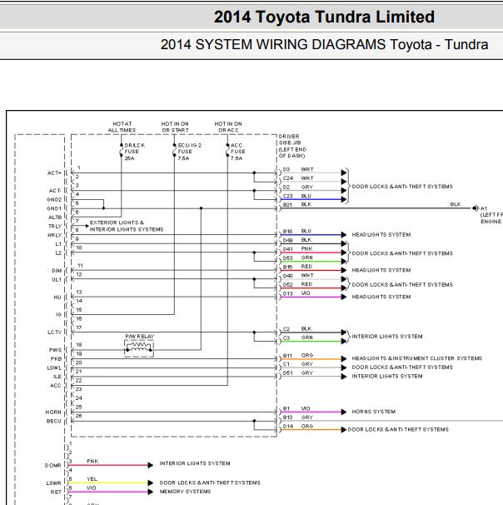503x505 pixels.
Task: Click "DOOR LOCKS & ANTI-THEFT SYSTEMS" beside YEL wire
Action: 210,482
